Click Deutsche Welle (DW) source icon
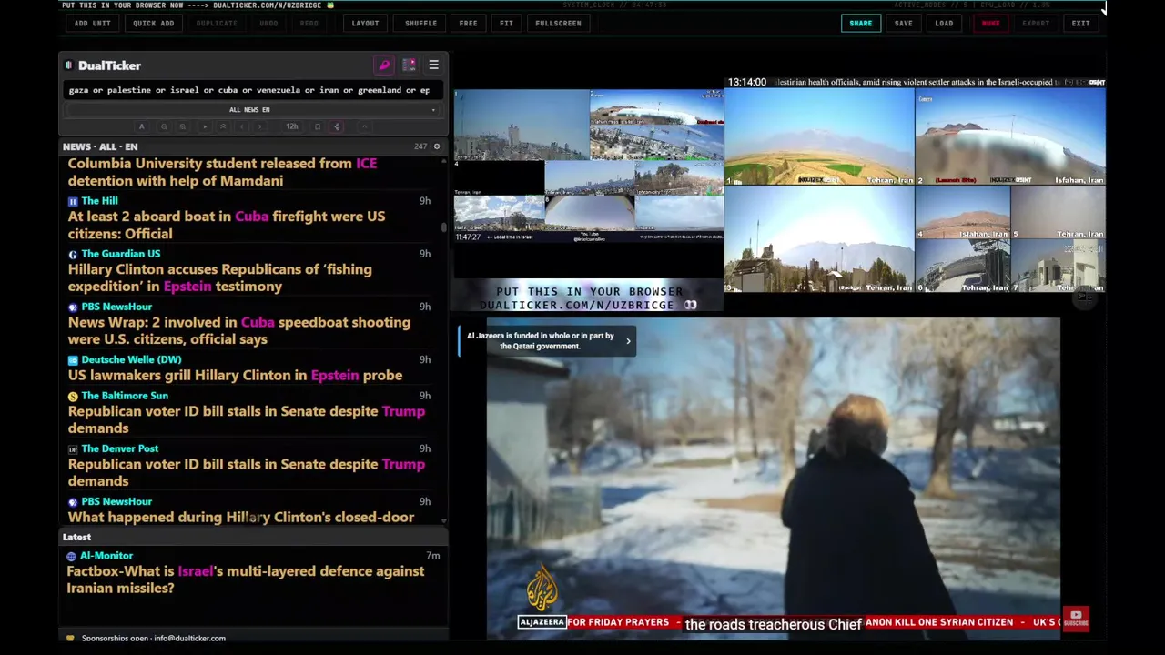Screen dimensions: 1165x655 pos(73,359)
